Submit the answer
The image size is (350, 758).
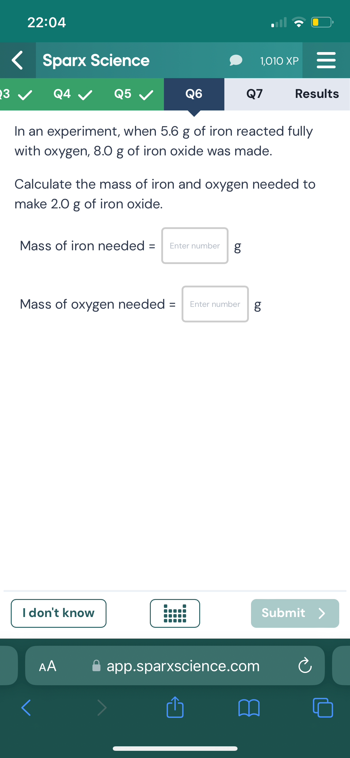(x=295, y=613)
